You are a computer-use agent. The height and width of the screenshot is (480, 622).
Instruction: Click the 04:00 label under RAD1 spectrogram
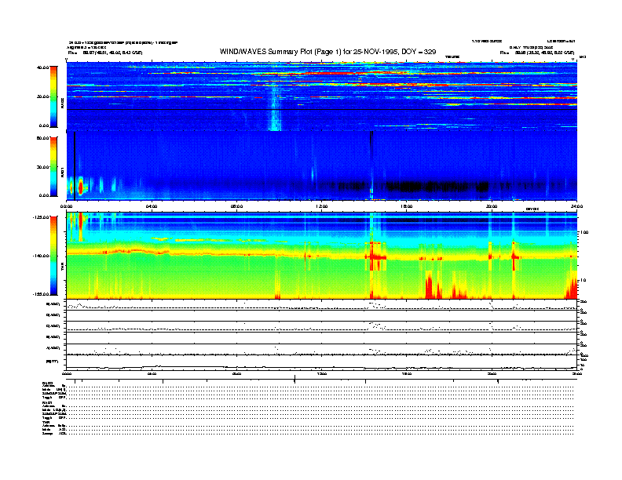(152, 206)
